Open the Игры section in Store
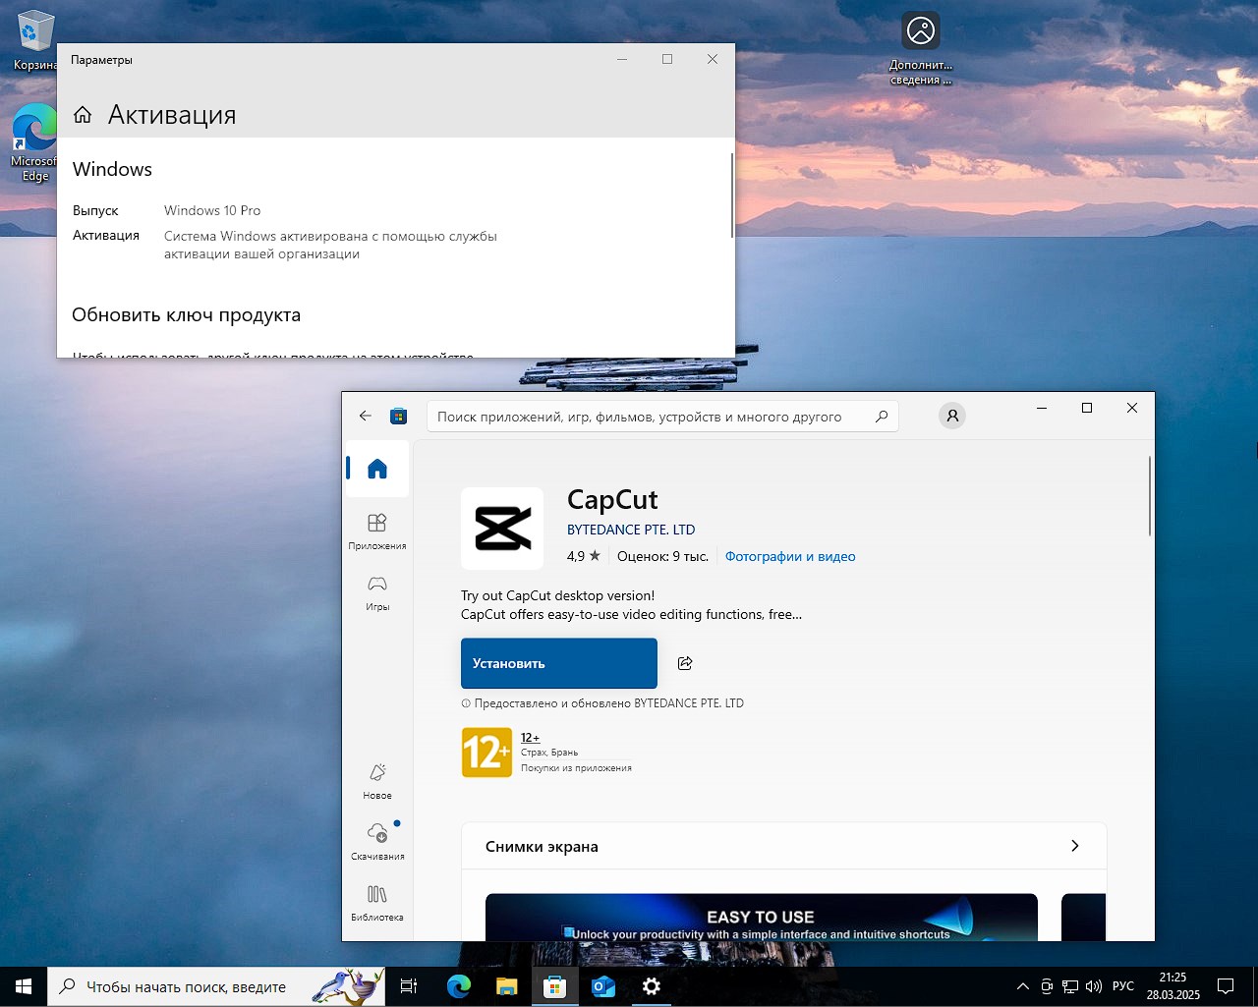Image resolution: width=1258 pixels, height=1007 pixels. (x=377, y=593)
